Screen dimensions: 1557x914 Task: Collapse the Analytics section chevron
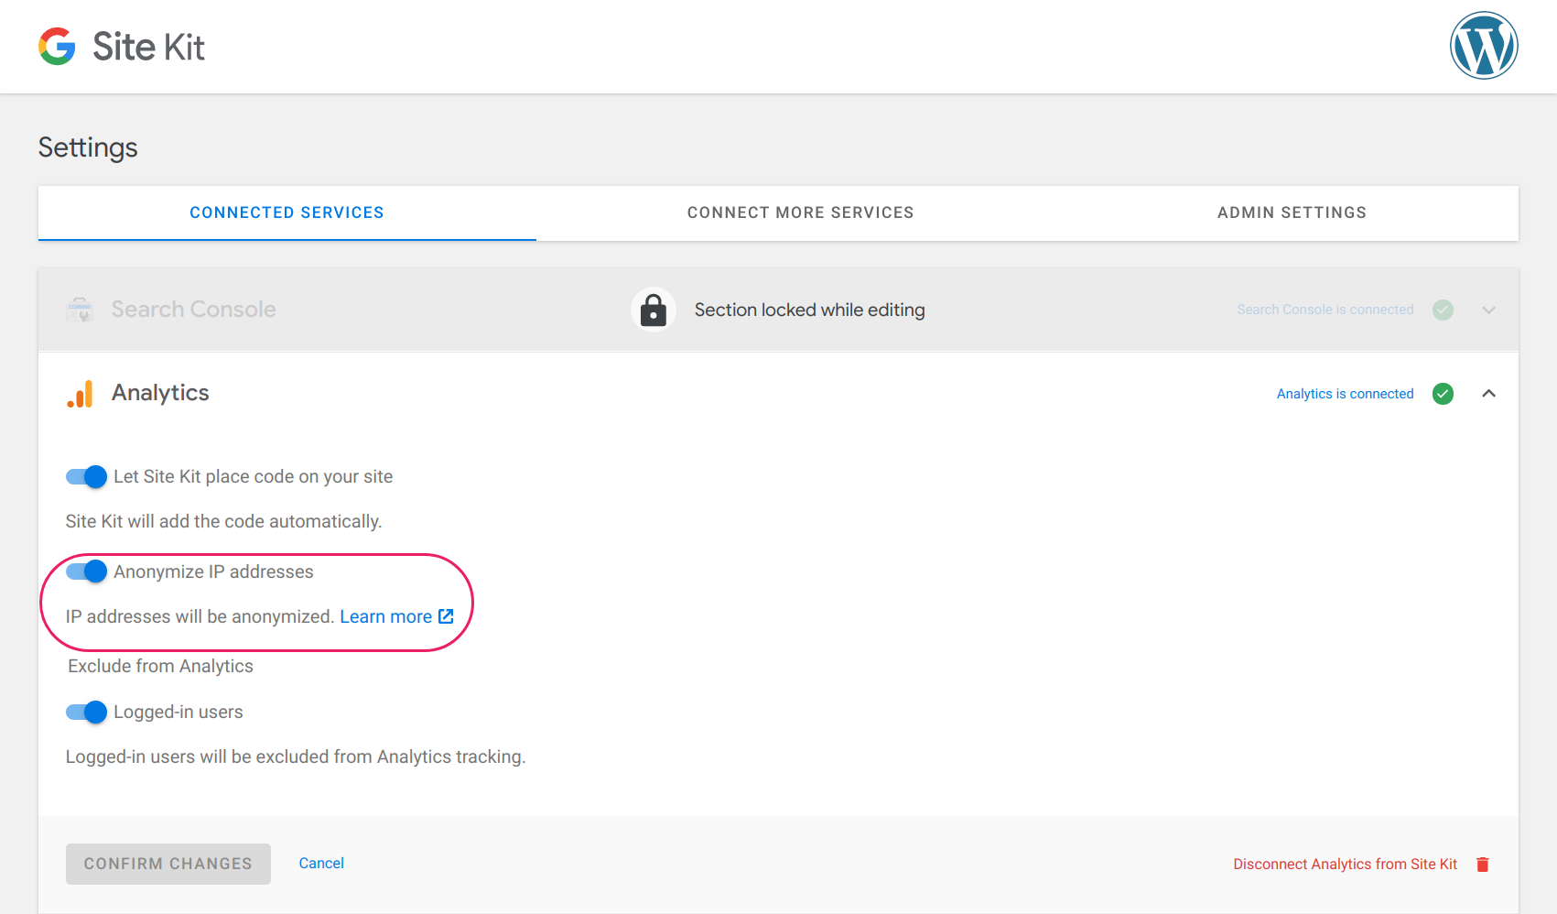pos(1489,394)
